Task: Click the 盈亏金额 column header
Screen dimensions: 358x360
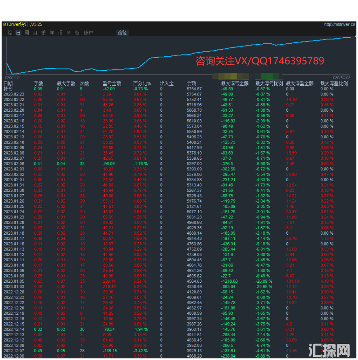Action: pyautogui.click(x=112, y=84)
